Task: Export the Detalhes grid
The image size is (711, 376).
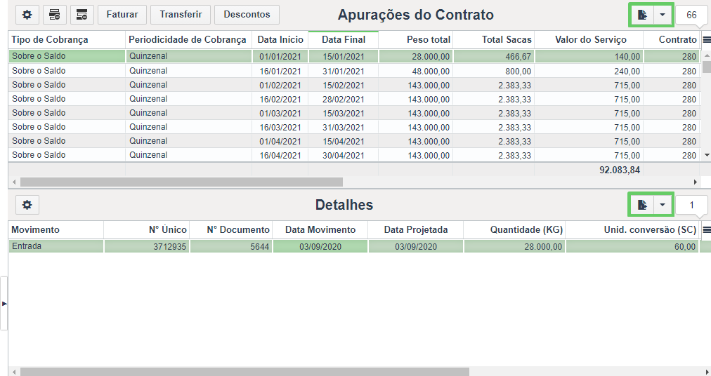Action: point(642,206)
